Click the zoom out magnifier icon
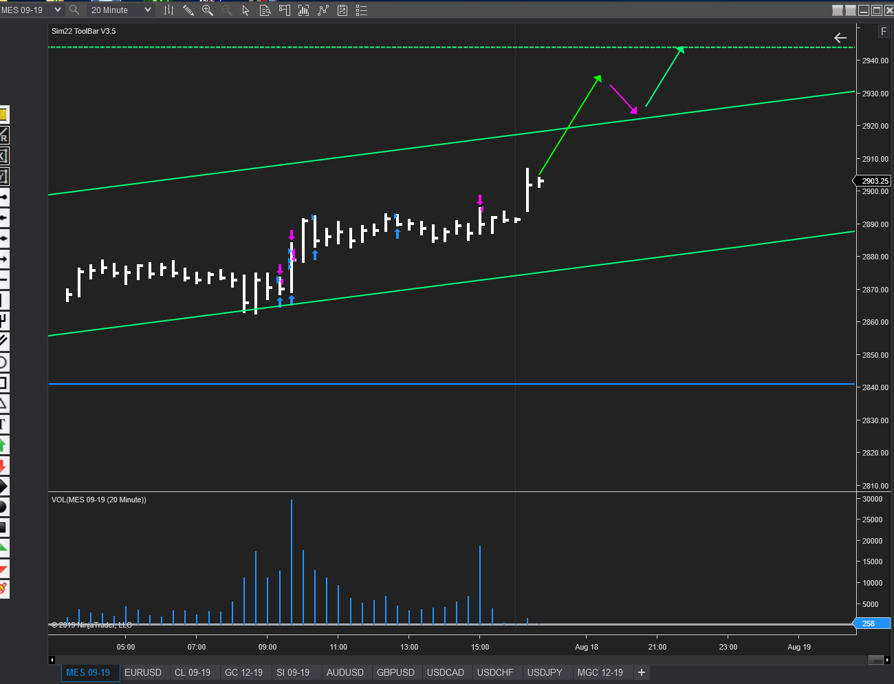 (x=226, y=10)
